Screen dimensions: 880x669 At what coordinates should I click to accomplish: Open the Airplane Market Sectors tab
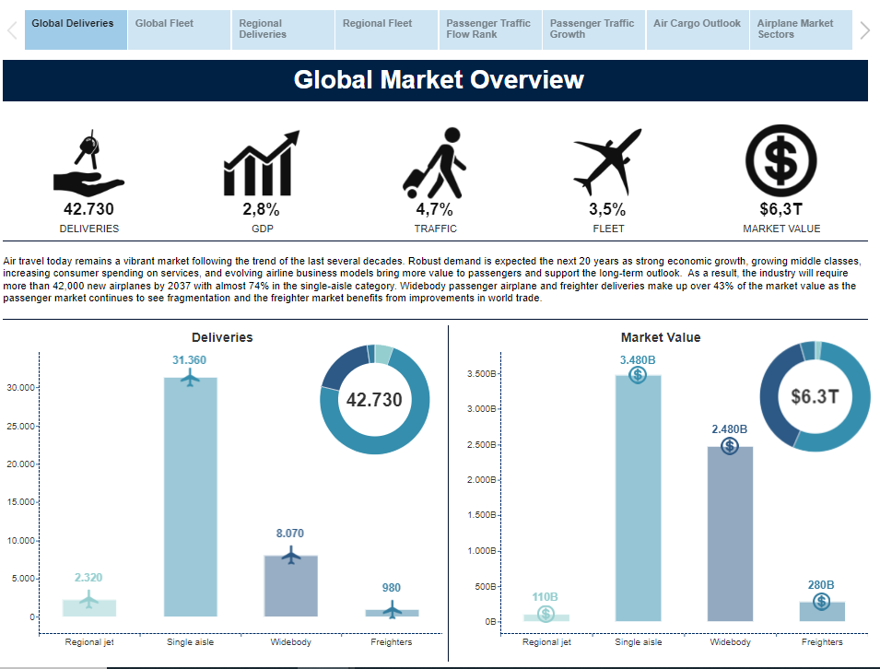coord(802,29)
